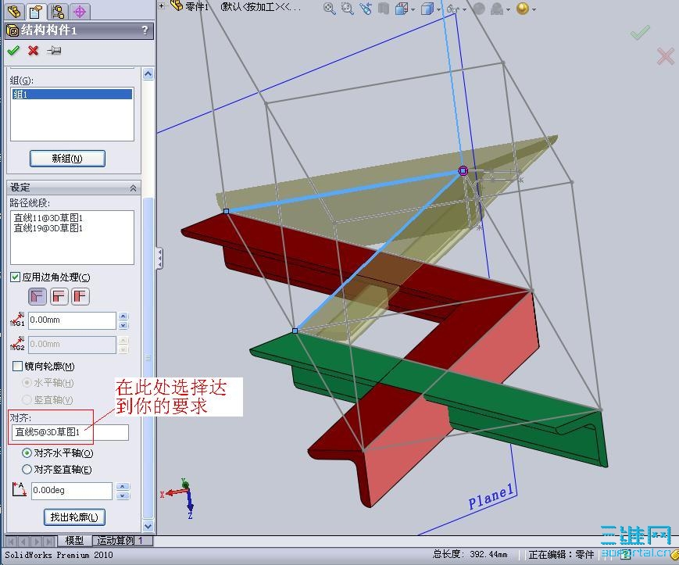Image resolution: width=679 pixels, height=565 pixels.
Task: Go to first bottom tab with arrow
Action: (11, 542)
